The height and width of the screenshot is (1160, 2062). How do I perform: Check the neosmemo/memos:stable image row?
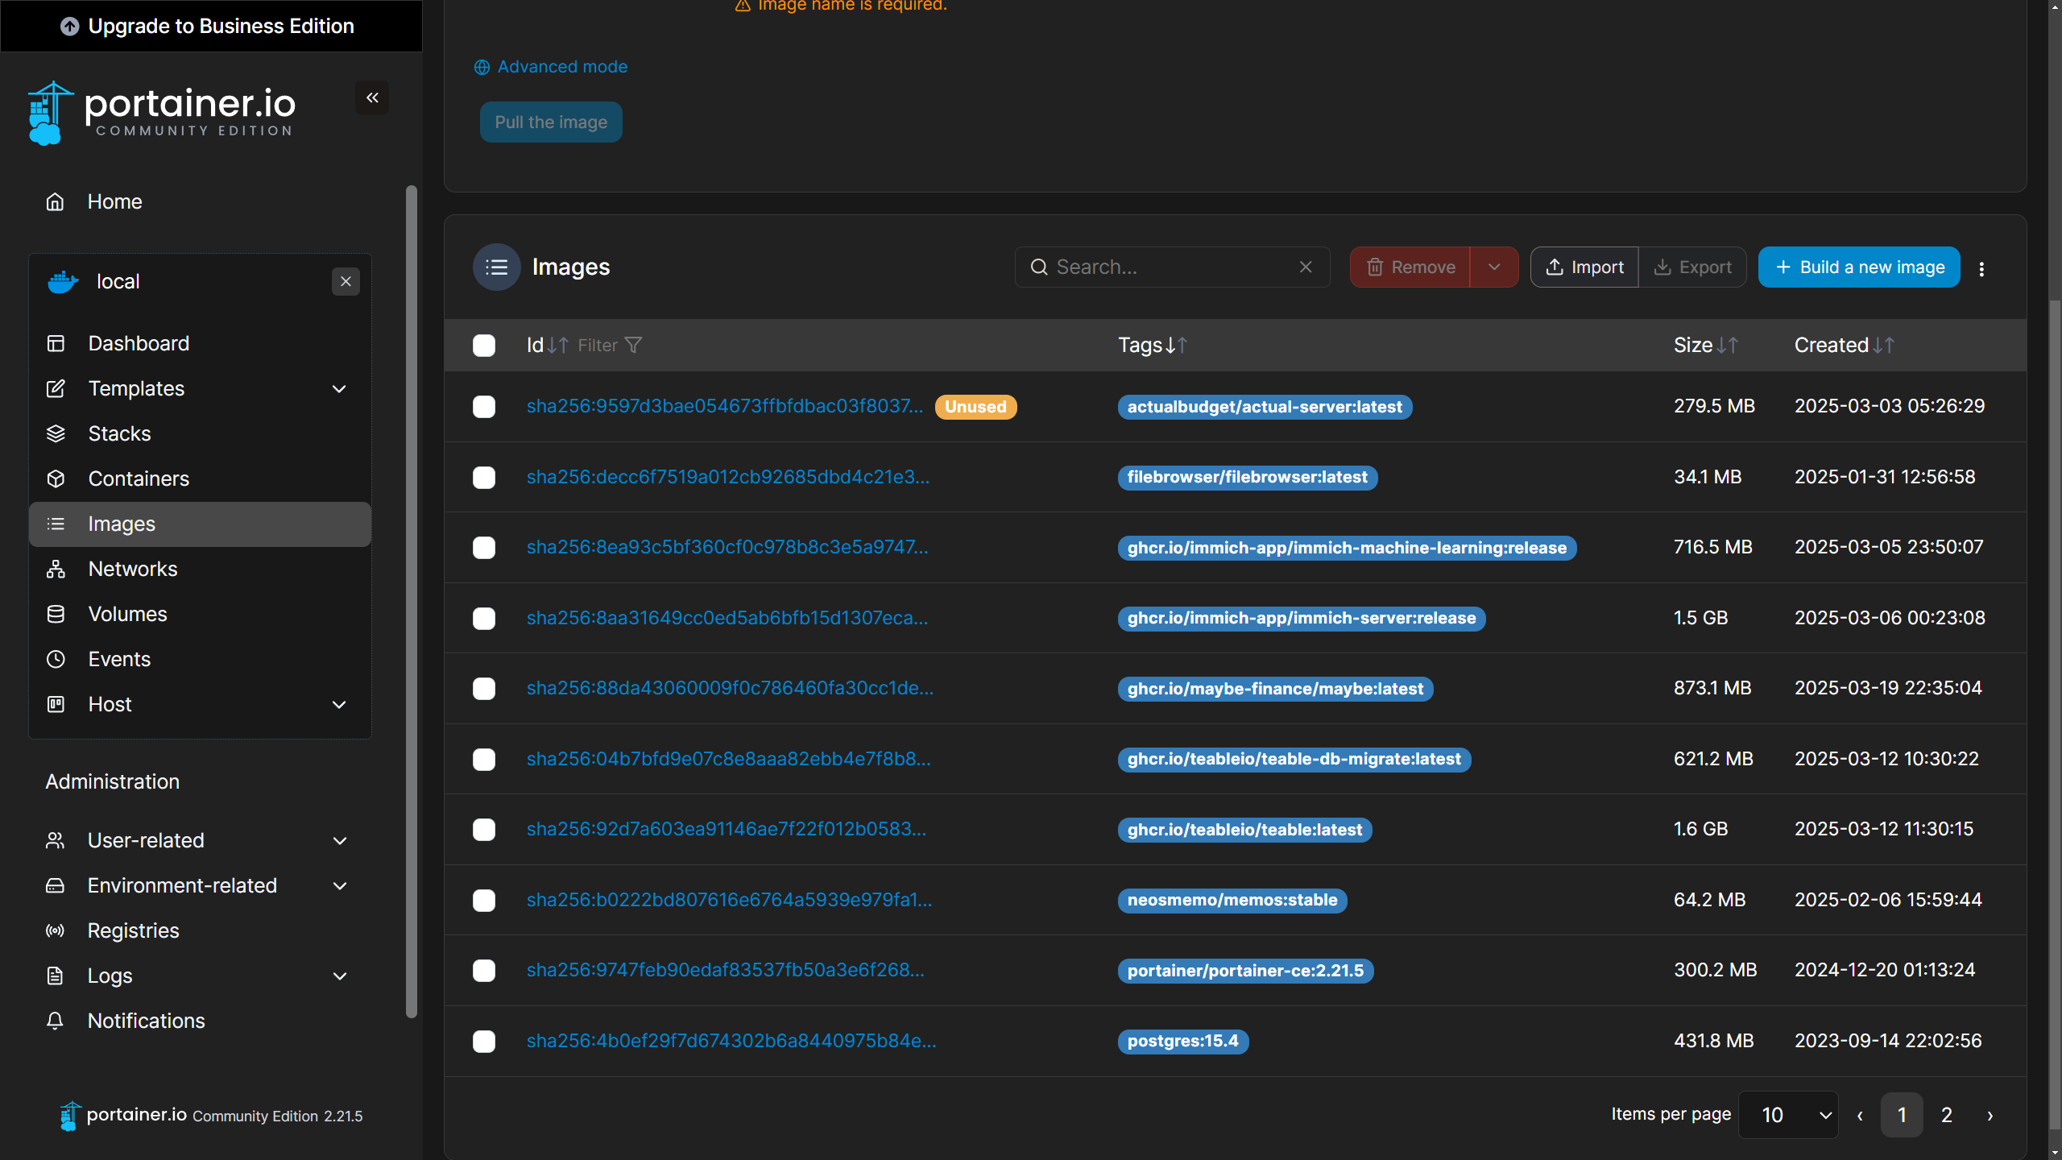[x=484, y=900]
